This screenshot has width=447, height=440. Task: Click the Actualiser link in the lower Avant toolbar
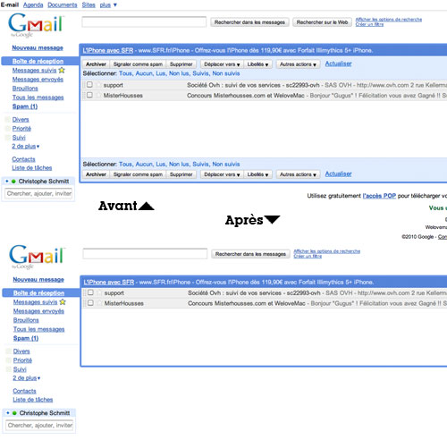(338, 173)
